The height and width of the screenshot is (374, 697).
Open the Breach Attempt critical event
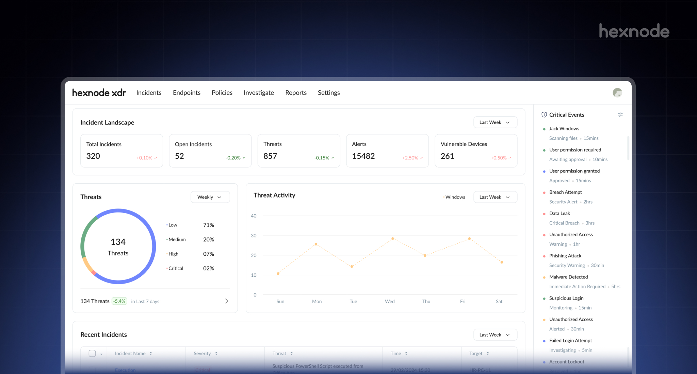(x=565, y=192)
